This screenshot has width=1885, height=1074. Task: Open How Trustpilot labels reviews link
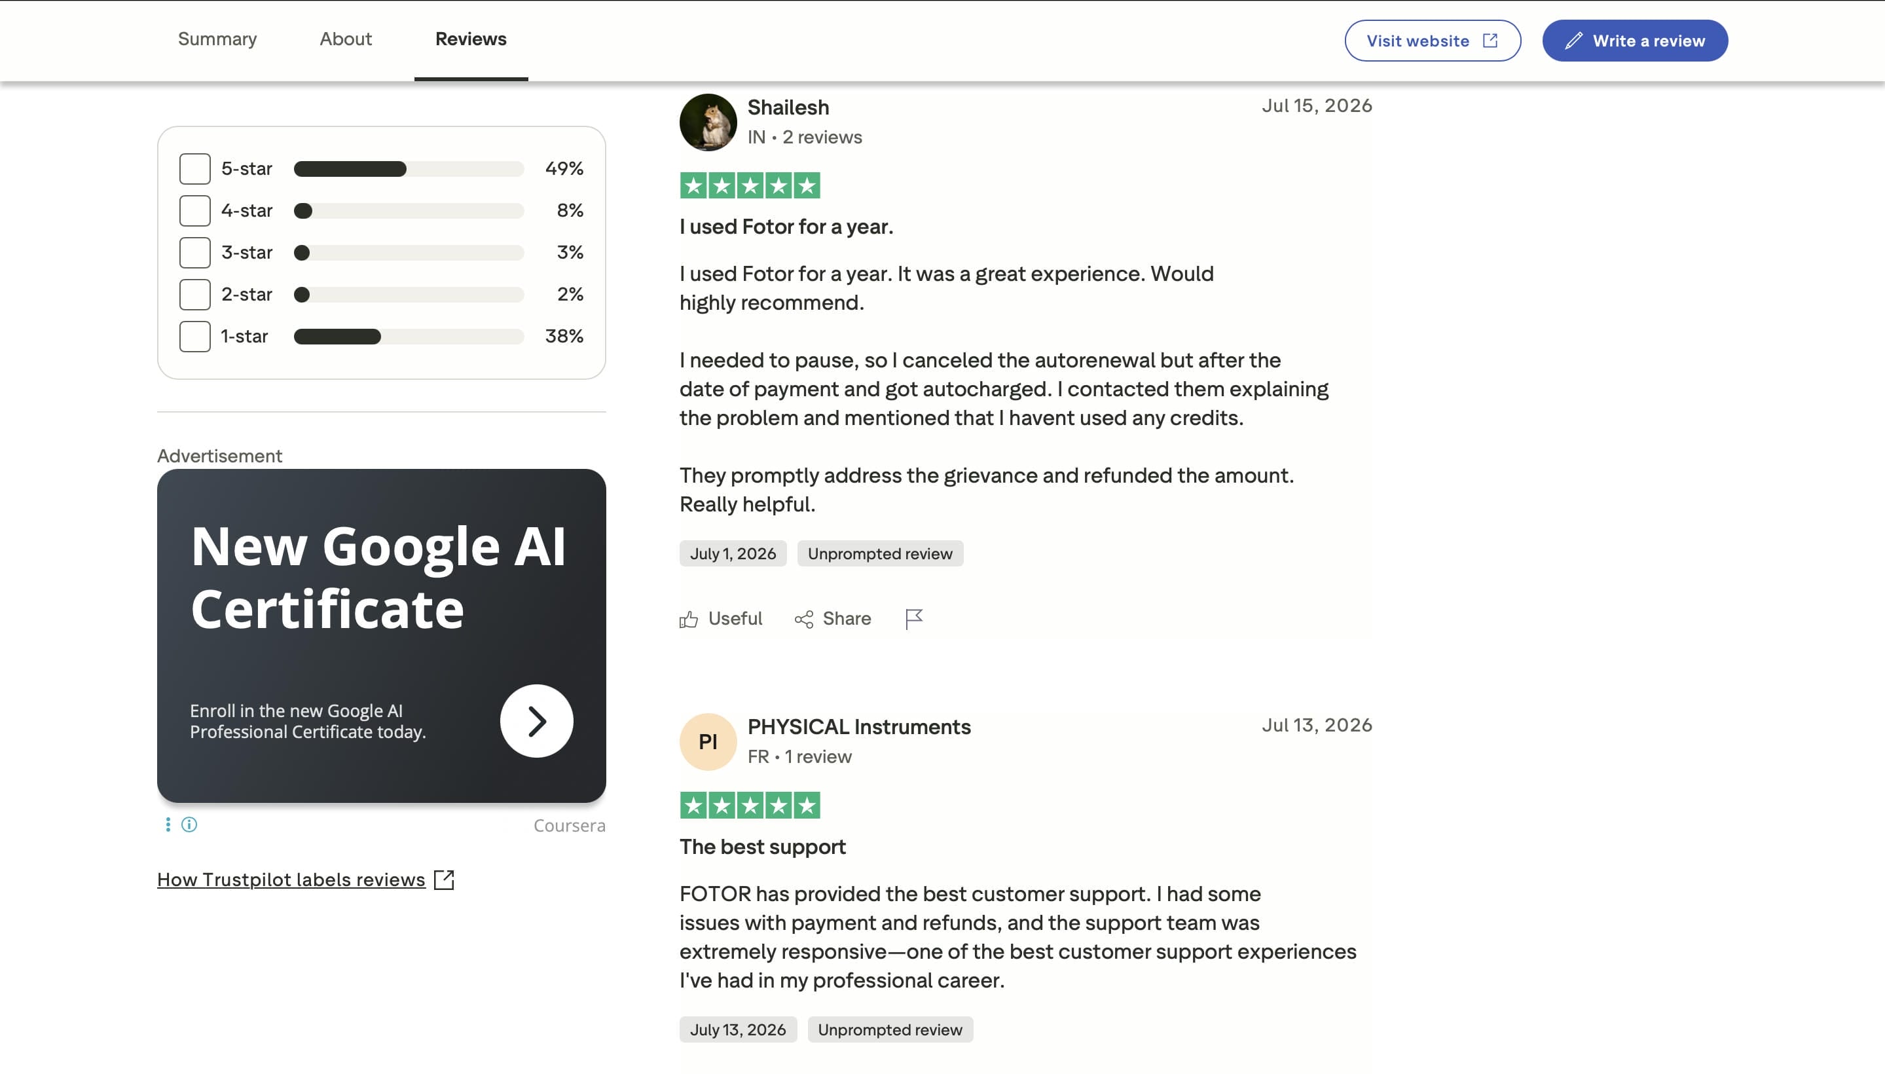tap(291, 880)
